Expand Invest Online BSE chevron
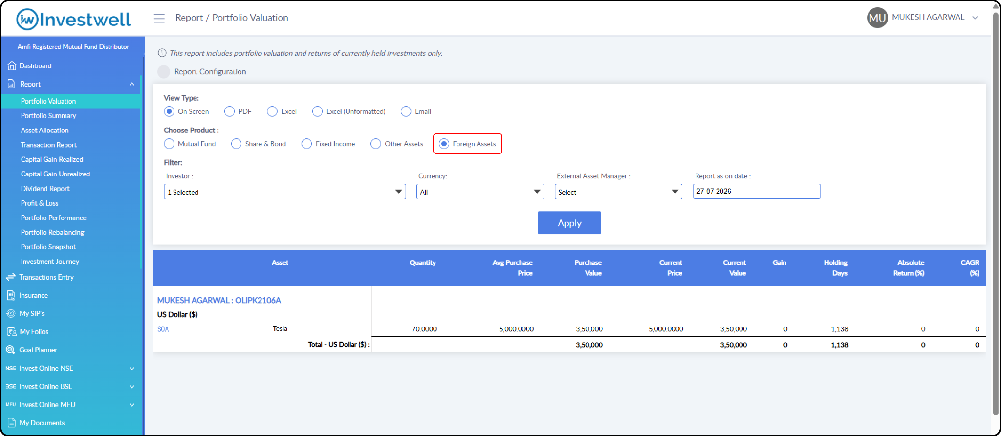This screenshot has width=1001, height=436. pos(132,387)
